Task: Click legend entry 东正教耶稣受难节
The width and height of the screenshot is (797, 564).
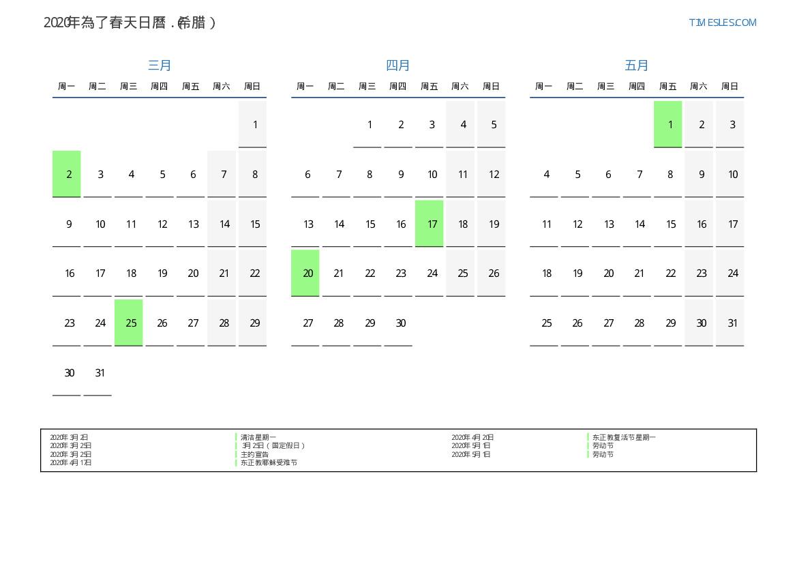Action: 269,462
